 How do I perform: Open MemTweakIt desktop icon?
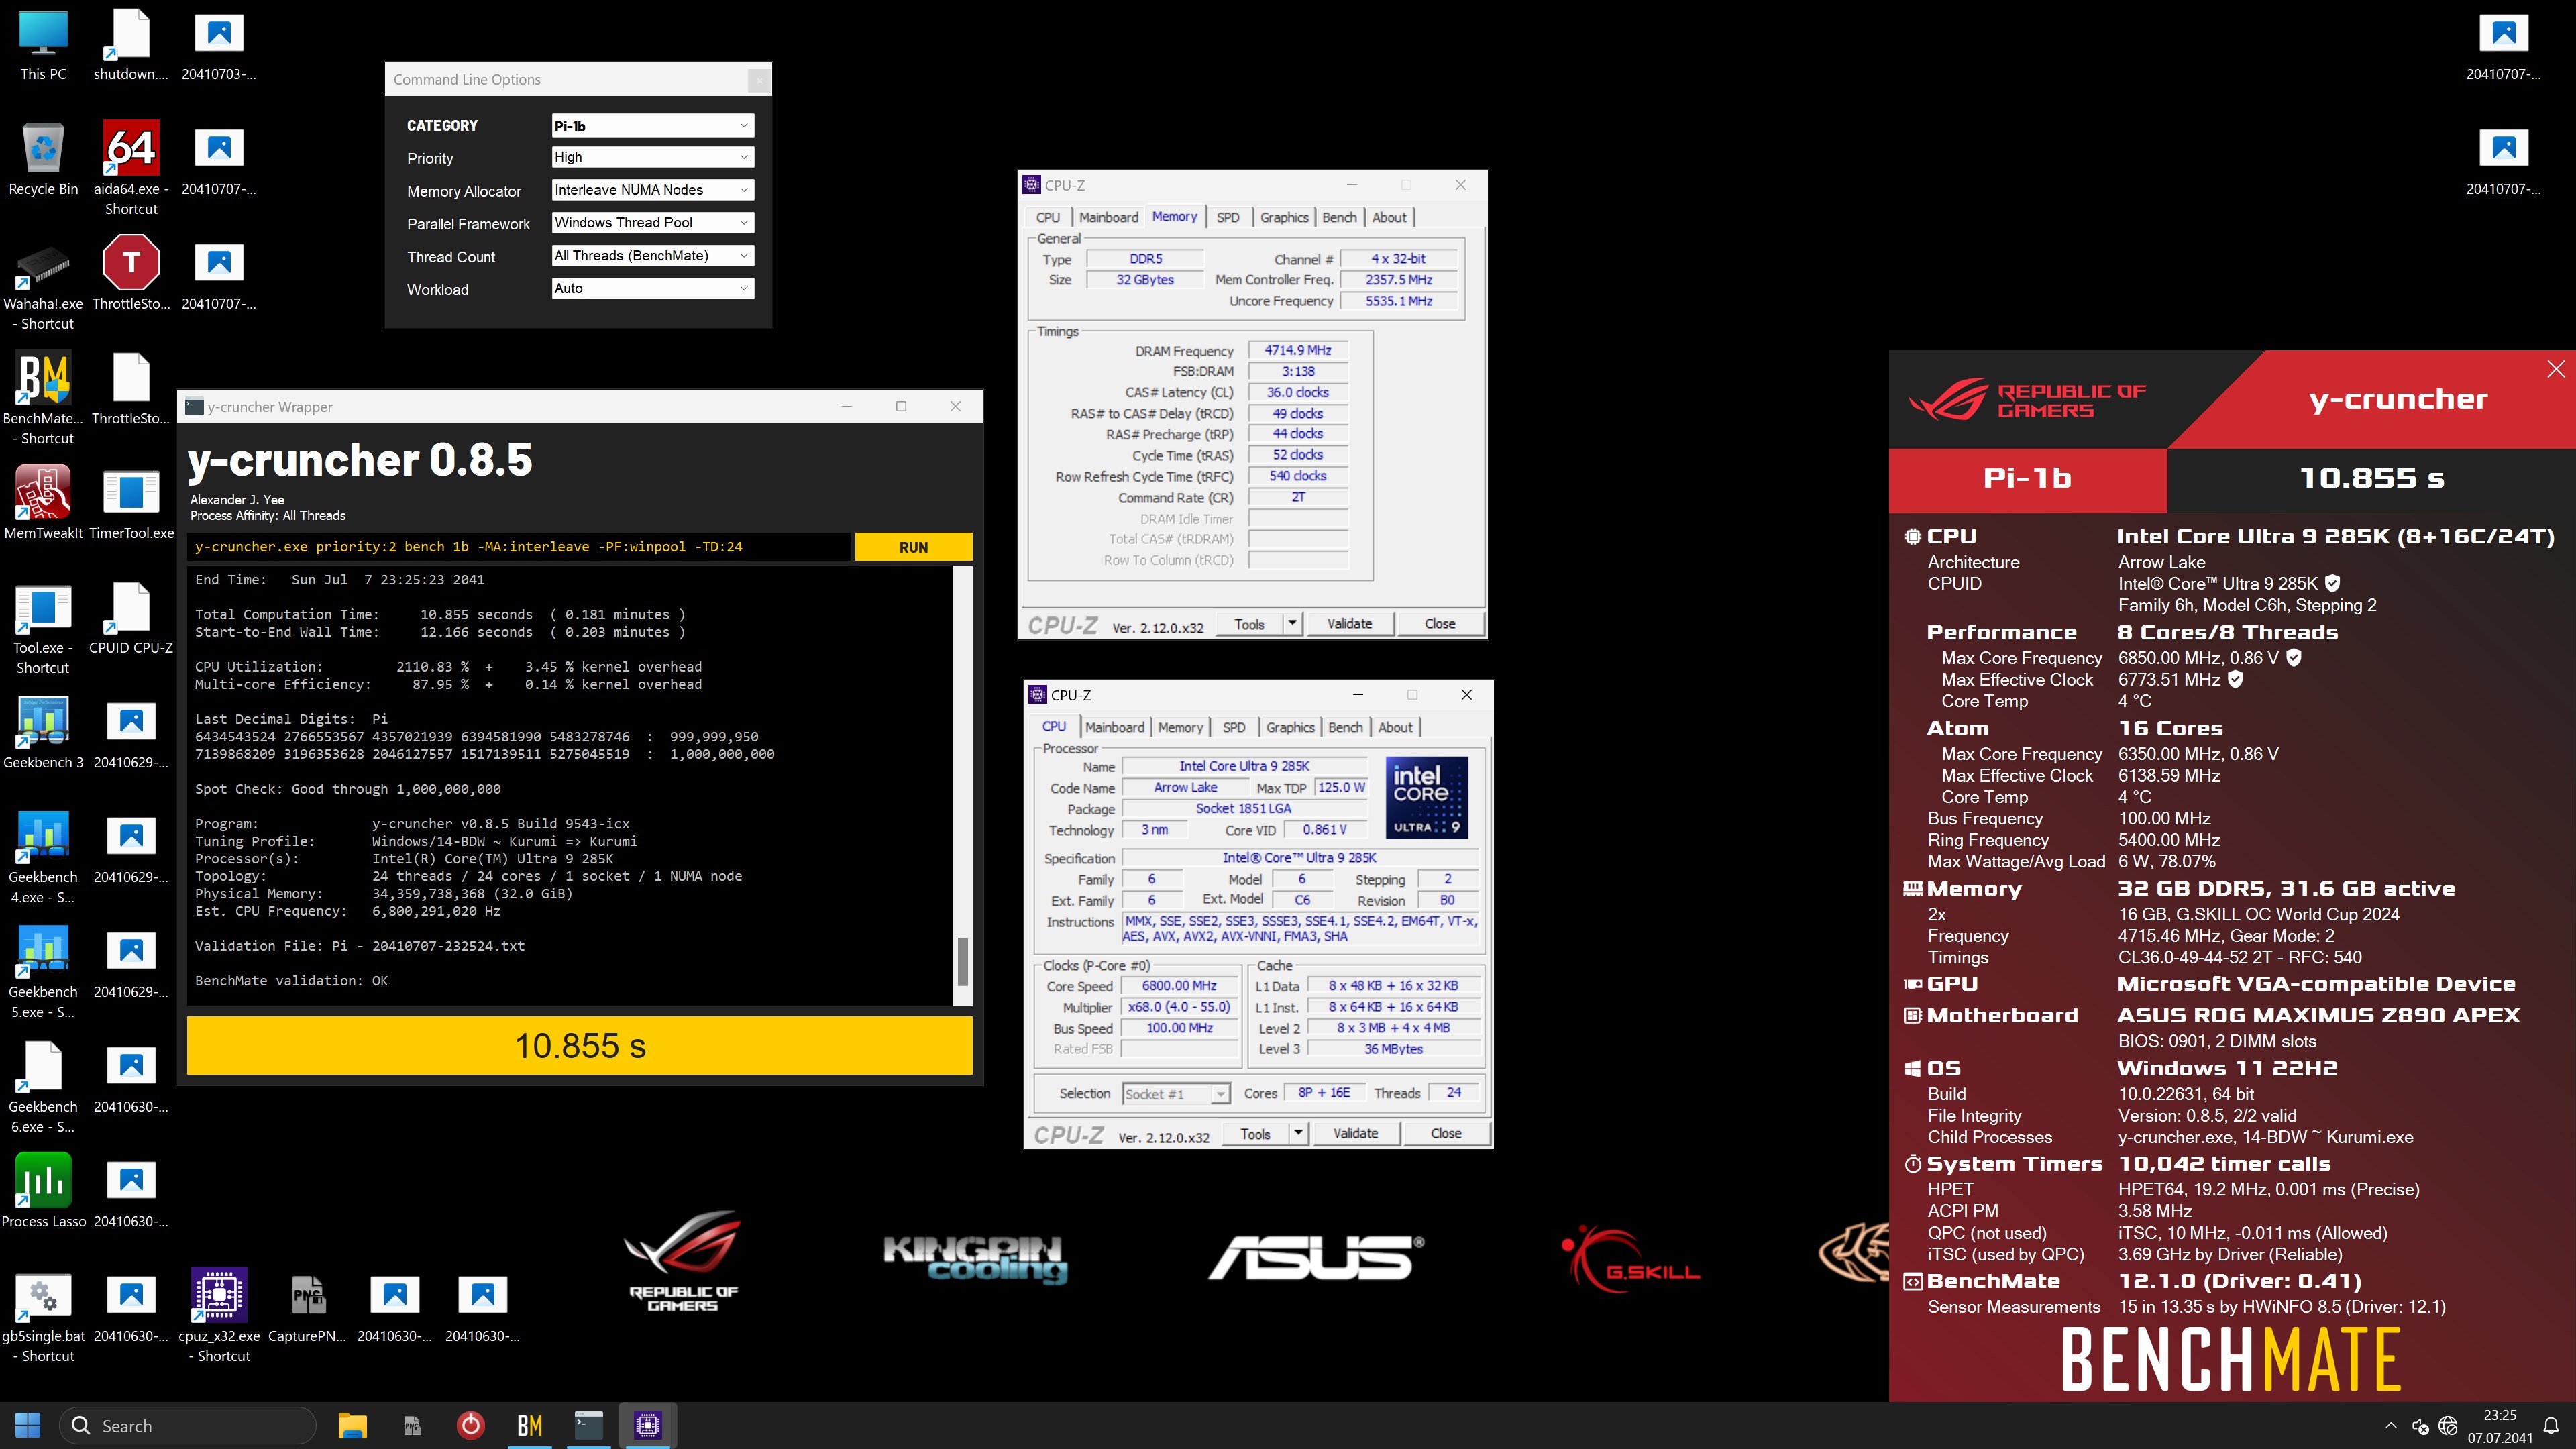[x=43, y=503]
